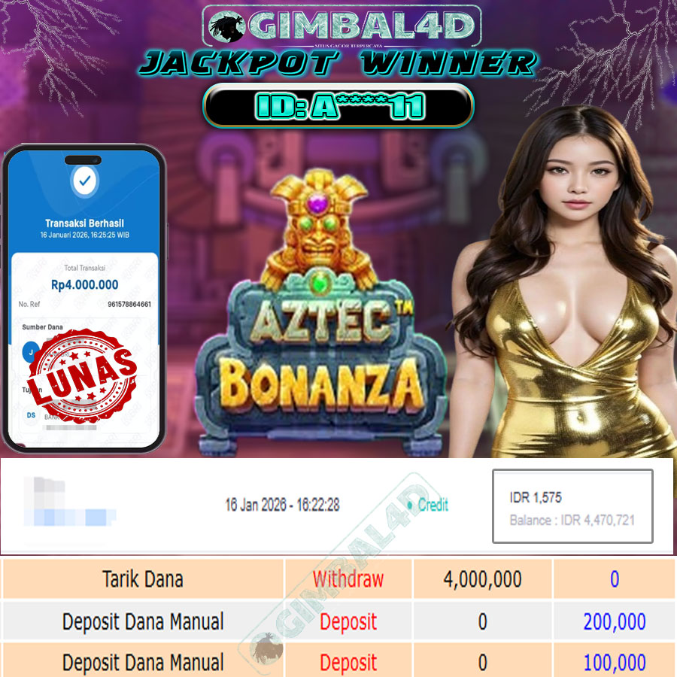Click the Rp4.000.000 total transaction amount

84,284
